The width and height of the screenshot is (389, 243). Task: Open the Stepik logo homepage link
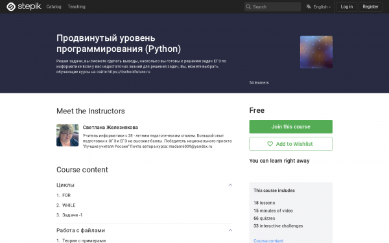[x=24, y=6]
